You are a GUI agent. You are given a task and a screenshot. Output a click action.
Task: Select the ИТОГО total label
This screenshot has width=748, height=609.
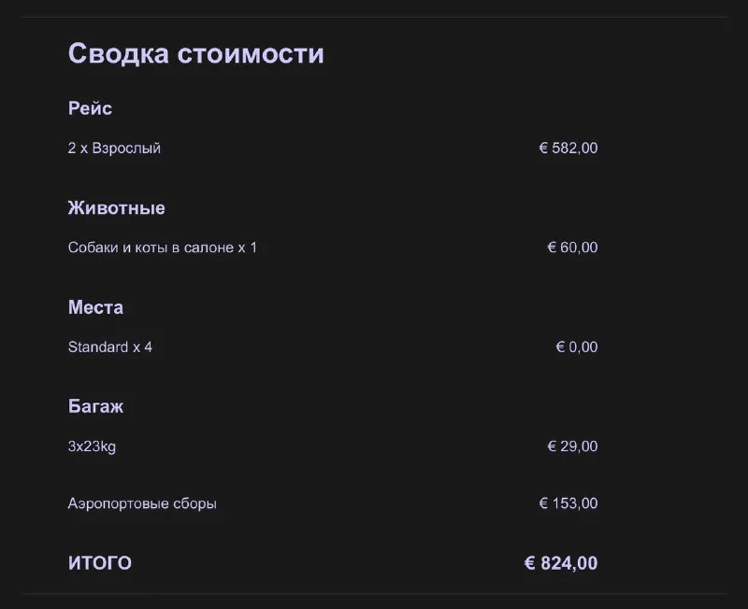point(99,563)
